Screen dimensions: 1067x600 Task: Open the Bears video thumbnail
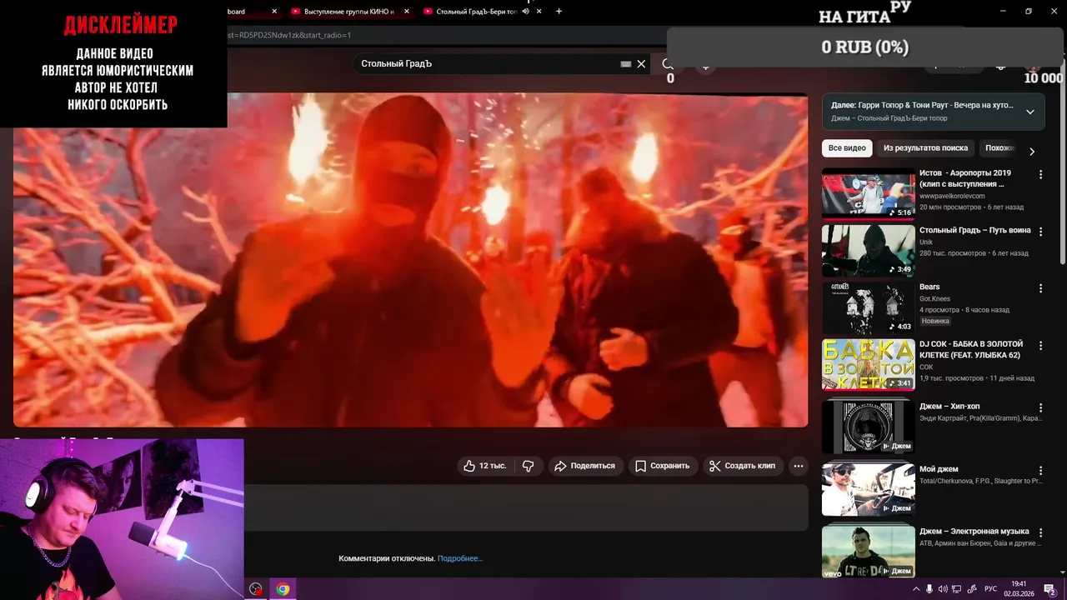pyautogui.click(x=869, y=307)
